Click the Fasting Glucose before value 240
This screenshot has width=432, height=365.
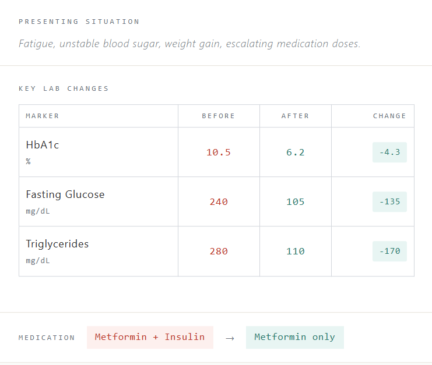219,202
